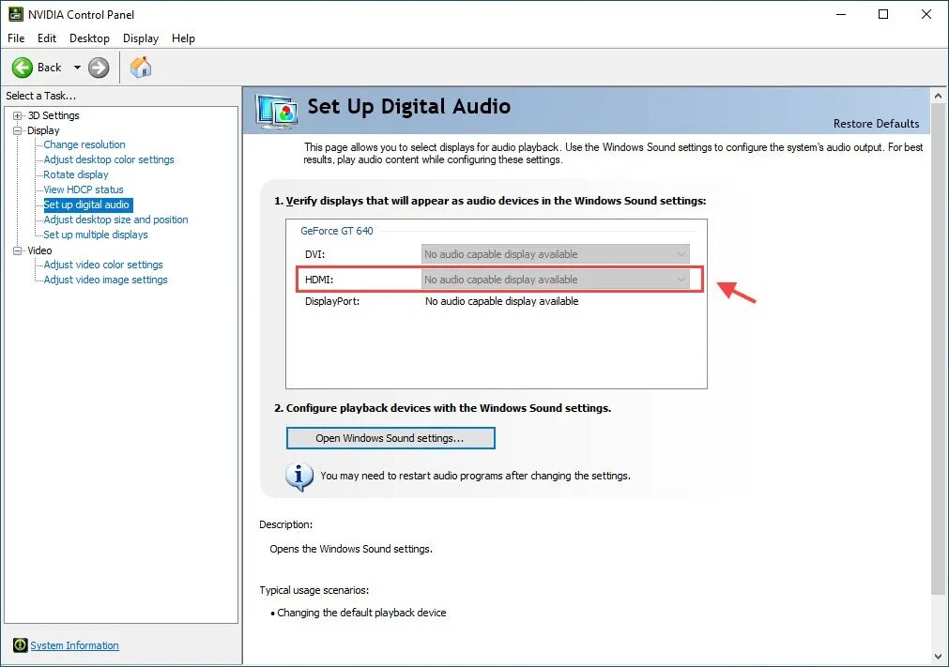Viewport: 949px width, 667px height.
Task: Open the DVI audio display dropdown
Action: (x=555, y=254)
